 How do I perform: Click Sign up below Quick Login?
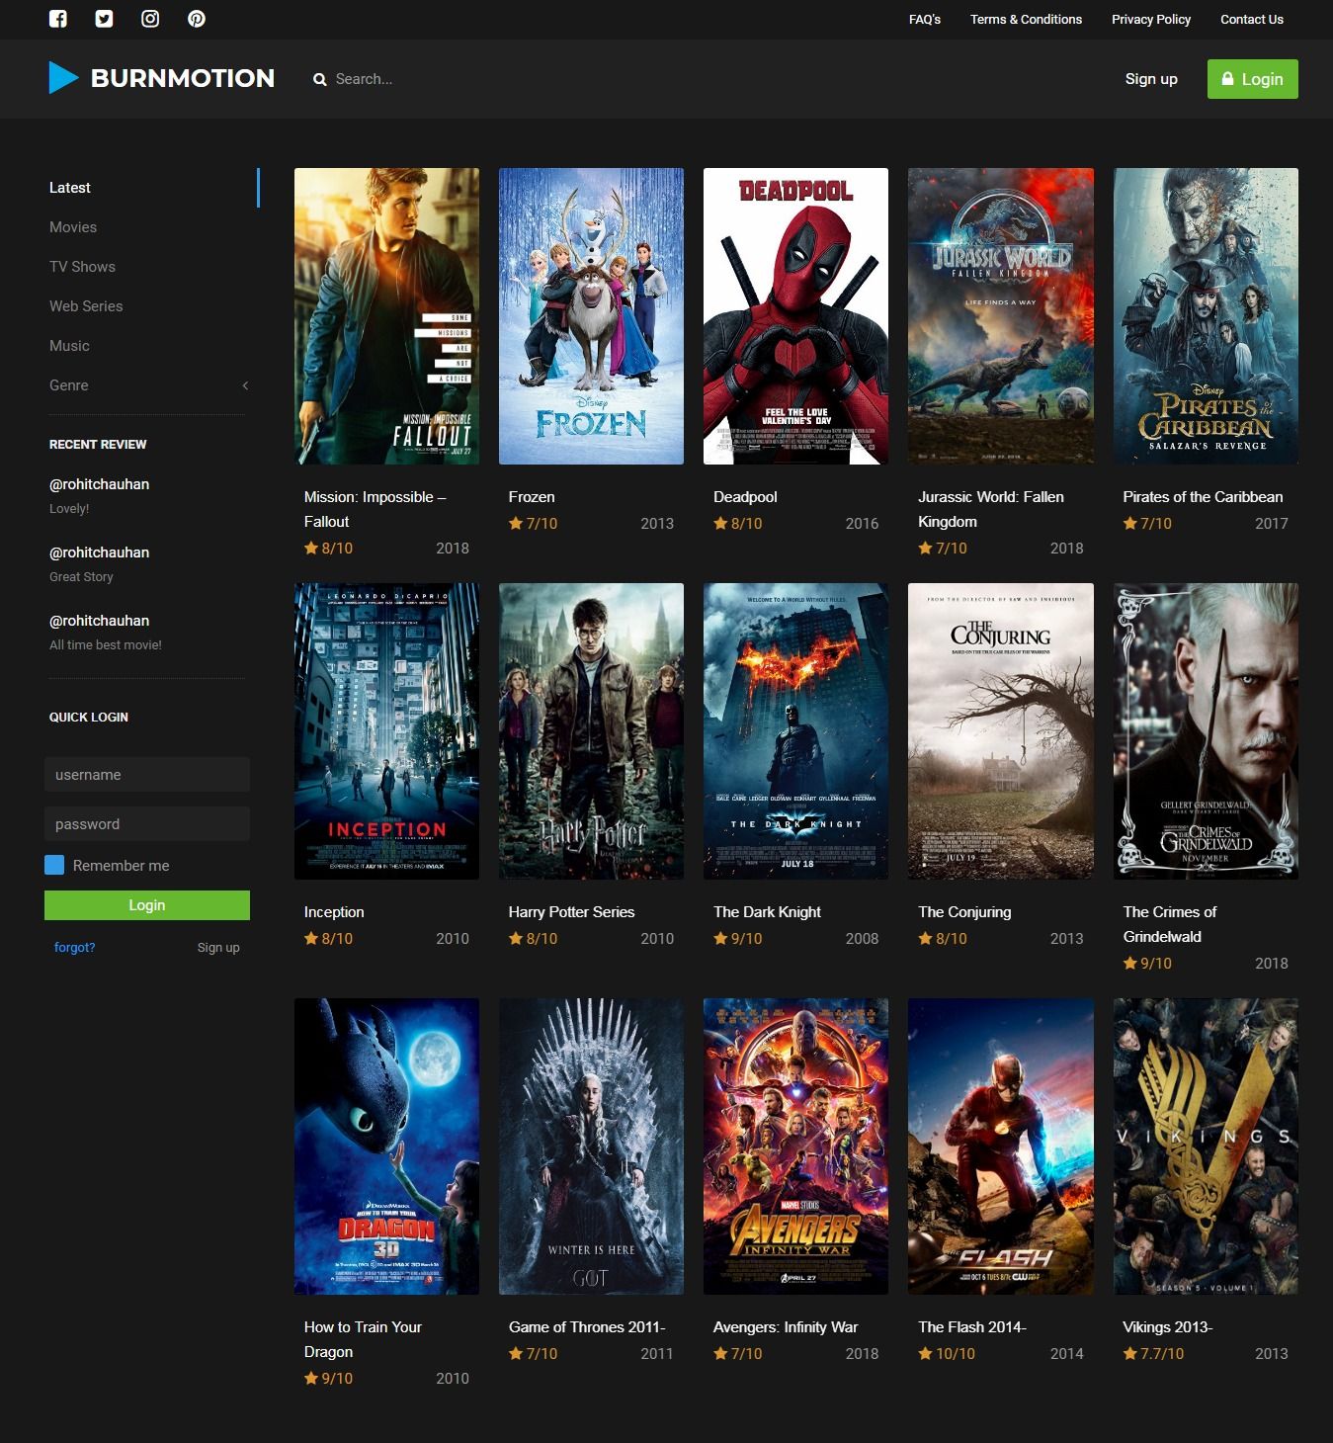(x=218, y=947)
